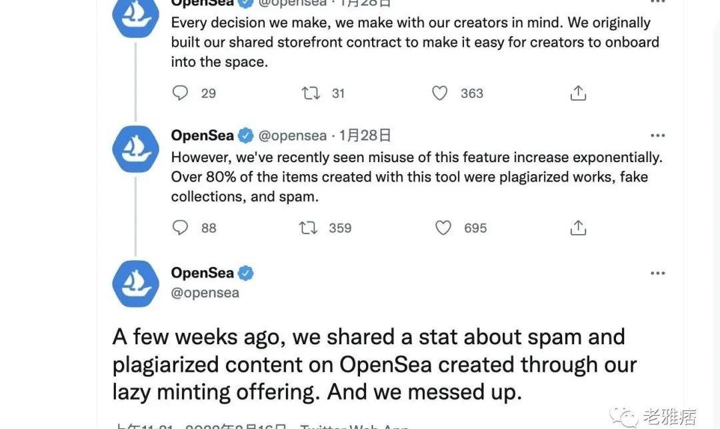
Task: Like the tweet with 695 likes
Action: click(x=443, y=228)
